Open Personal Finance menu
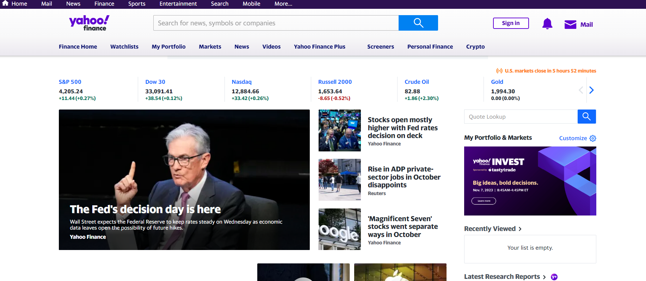This screenshot has height=281, width=646. [430, 46]
